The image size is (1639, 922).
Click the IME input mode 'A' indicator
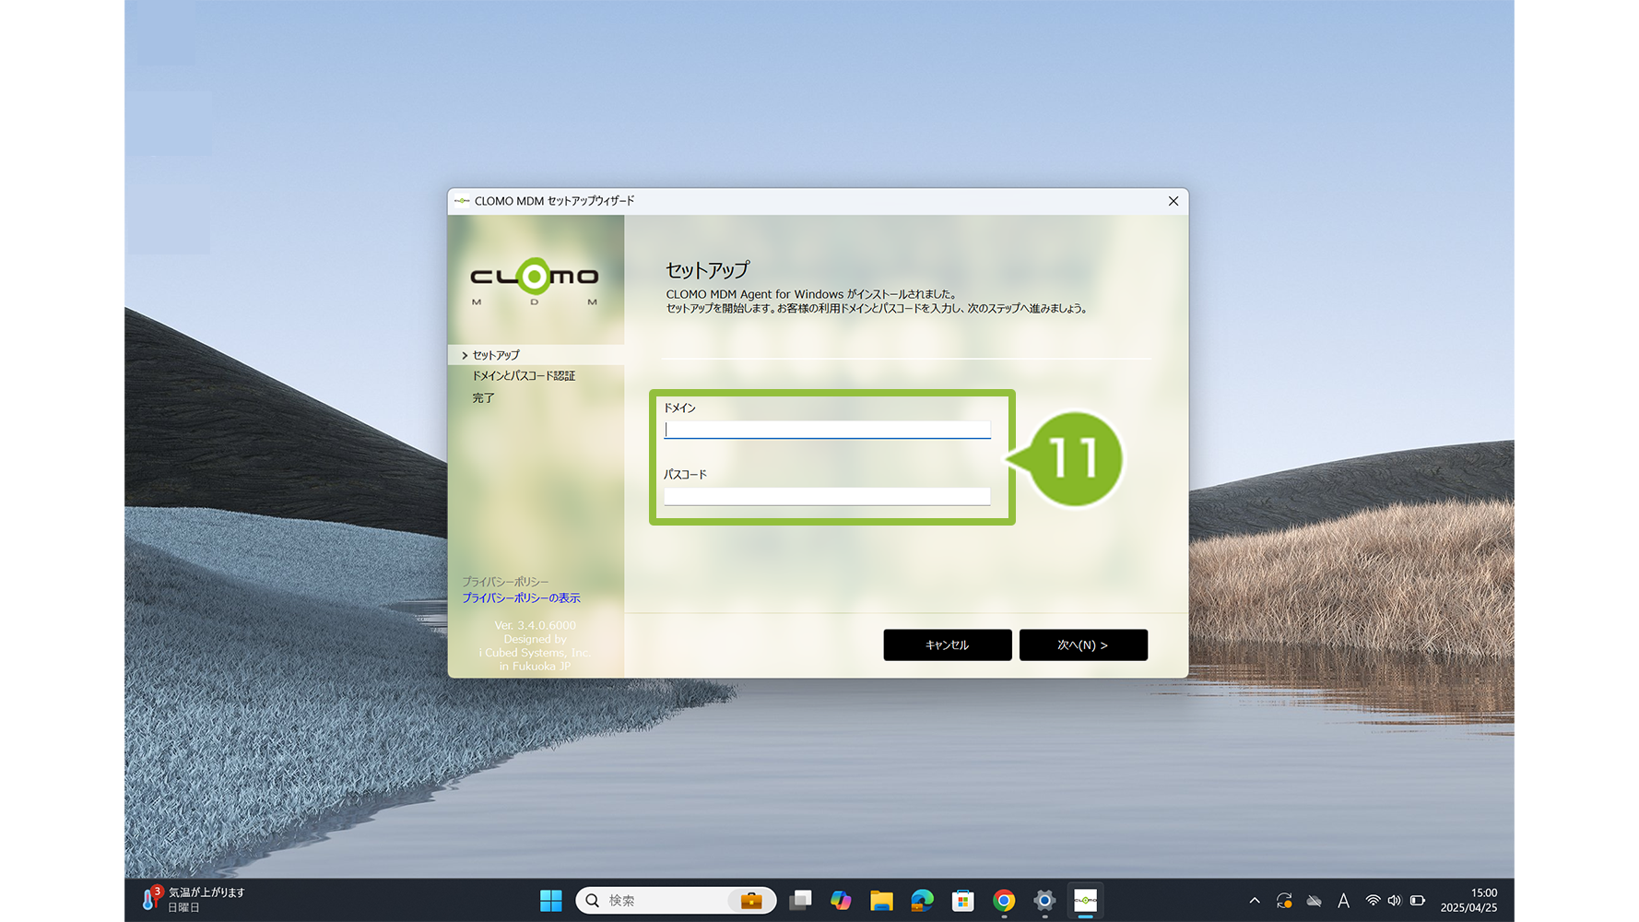coord(1344,901)
